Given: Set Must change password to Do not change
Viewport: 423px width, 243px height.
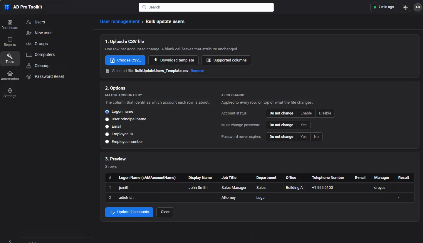Looking at the screenshot, I should [x=281, y=125].
